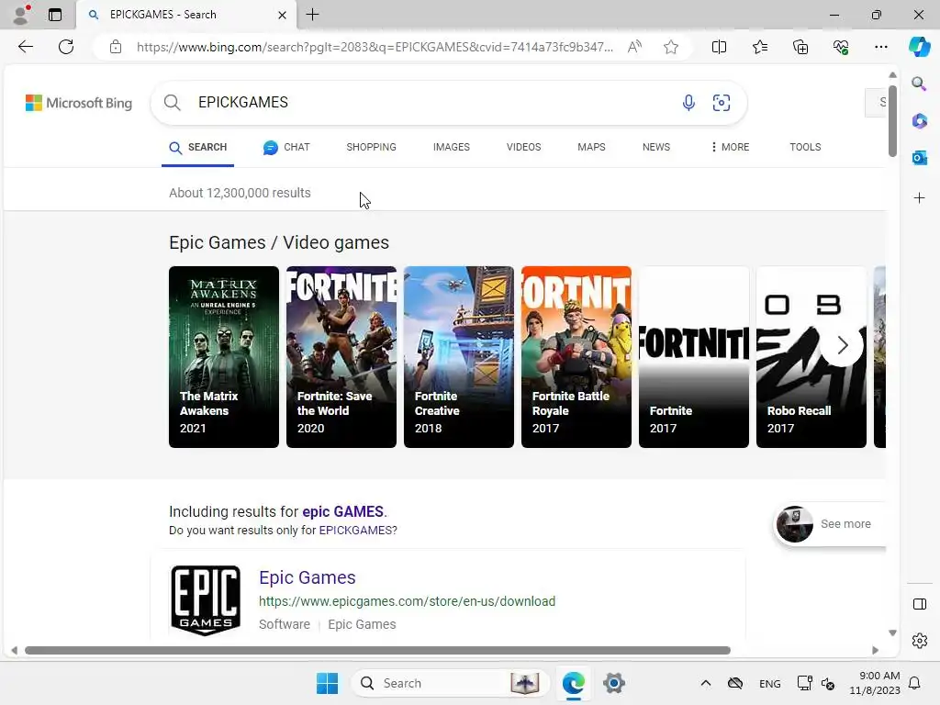Open Microsoft 365 sidebar icon
Screen dimensions: 940x705
pos(919,121)
